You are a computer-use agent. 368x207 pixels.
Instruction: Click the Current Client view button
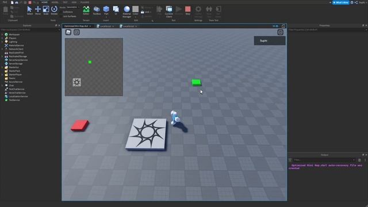(169, 11)
